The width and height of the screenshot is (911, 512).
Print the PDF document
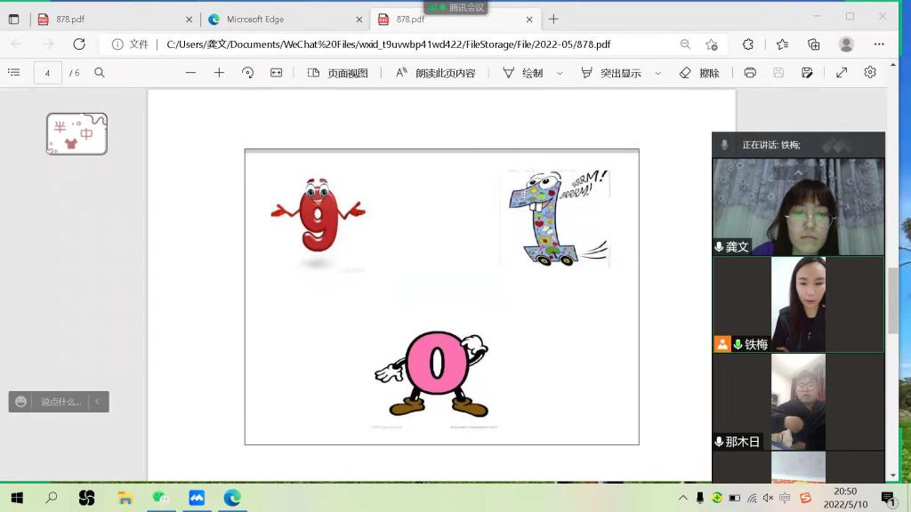coord(750,73)
